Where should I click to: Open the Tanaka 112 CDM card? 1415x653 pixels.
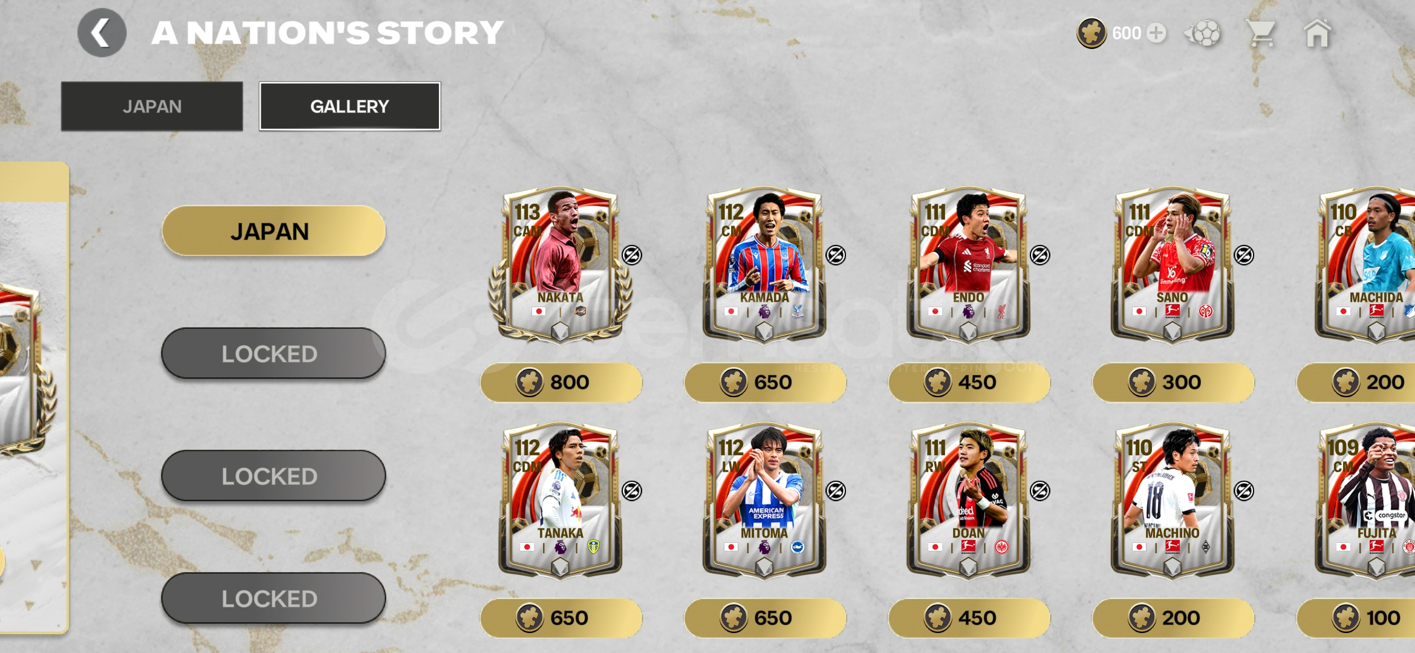560,501
